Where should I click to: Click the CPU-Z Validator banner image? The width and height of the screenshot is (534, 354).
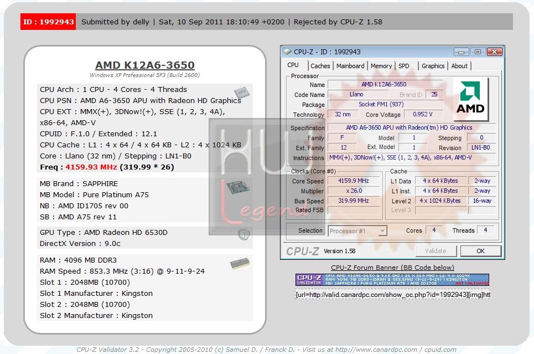coord(392,279)
